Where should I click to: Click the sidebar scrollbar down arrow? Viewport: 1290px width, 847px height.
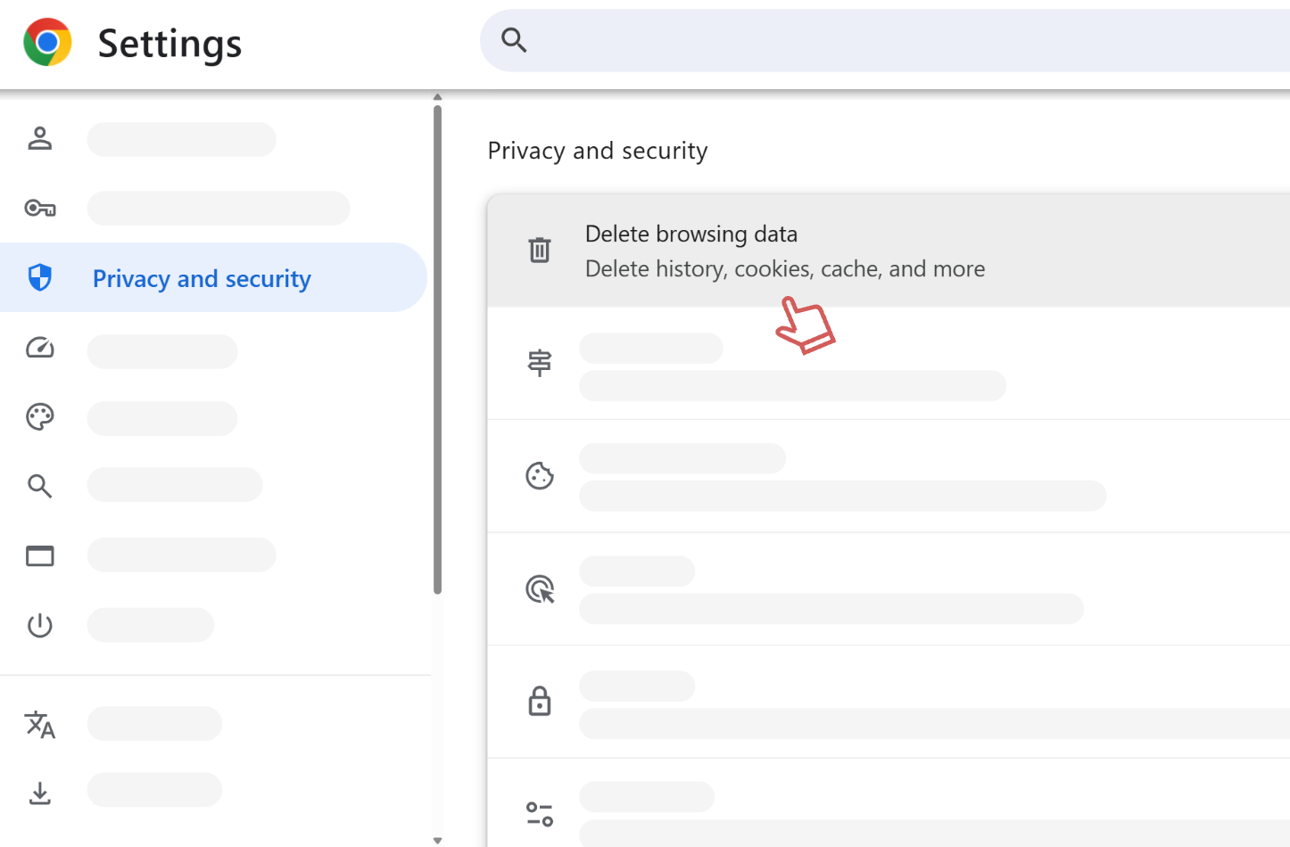[437, 839]
